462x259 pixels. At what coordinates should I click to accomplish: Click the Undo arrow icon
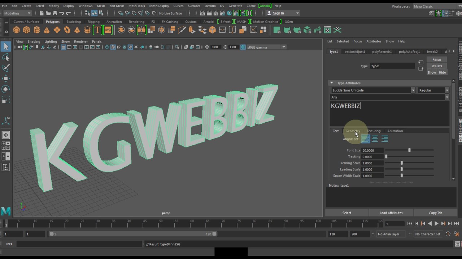pyautogui.click(x=62, y=13)
